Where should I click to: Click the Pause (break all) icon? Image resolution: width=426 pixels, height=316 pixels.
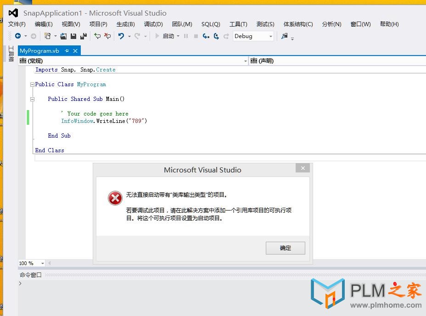(x=186, y=36)
